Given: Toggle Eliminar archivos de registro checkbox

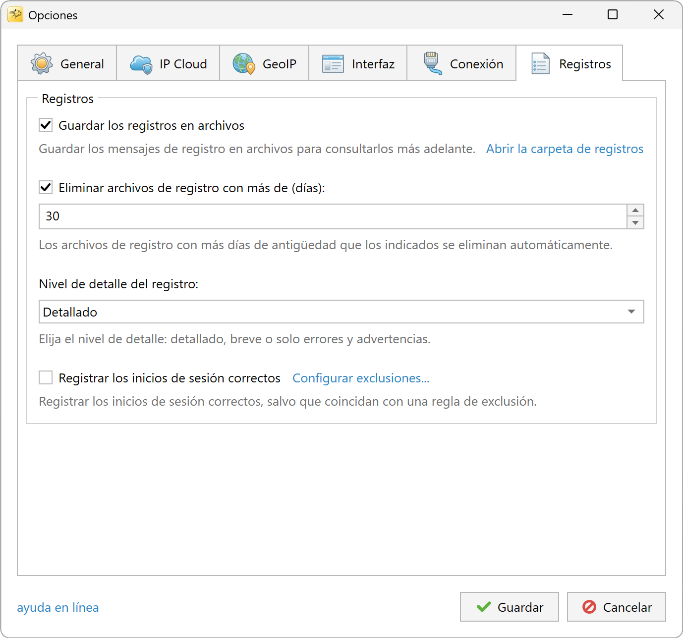Looking at the screenshot, I should (x=46, y=187).
